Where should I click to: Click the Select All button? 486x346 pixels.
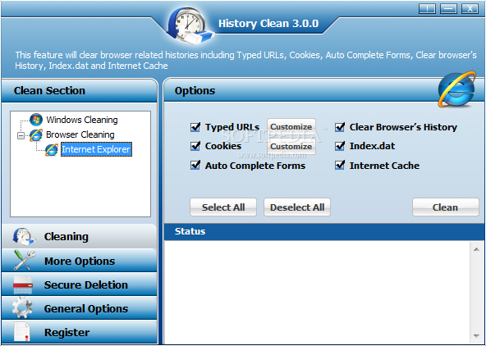(x=223, y=207)
